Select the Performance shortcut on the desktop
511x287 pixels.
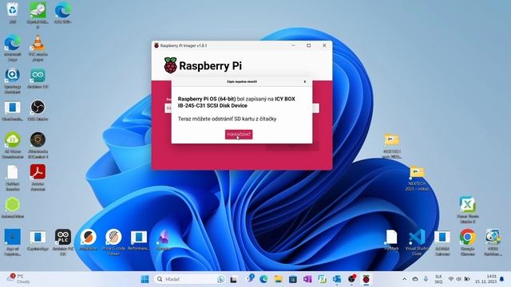coord(139,240)
